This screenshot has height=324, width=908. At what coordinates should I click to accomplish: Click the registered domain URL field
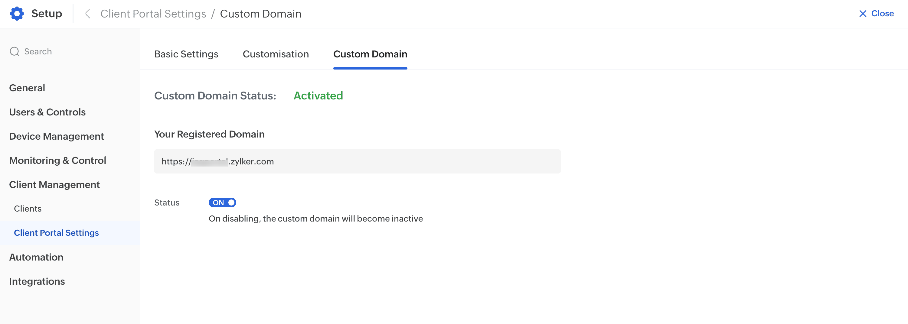357,161
